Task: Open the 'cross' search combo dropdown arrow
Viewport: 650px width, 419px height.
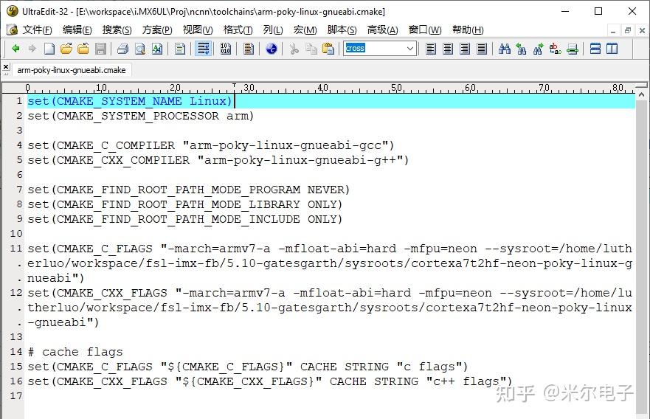Action: [x=410, y=49]
